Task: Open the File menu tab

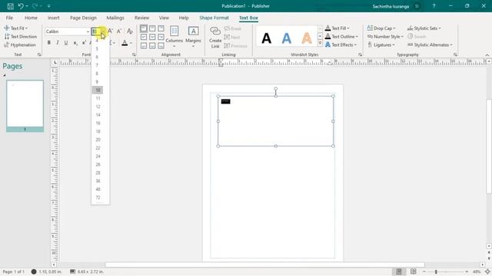Action: (x=9, y=18)
